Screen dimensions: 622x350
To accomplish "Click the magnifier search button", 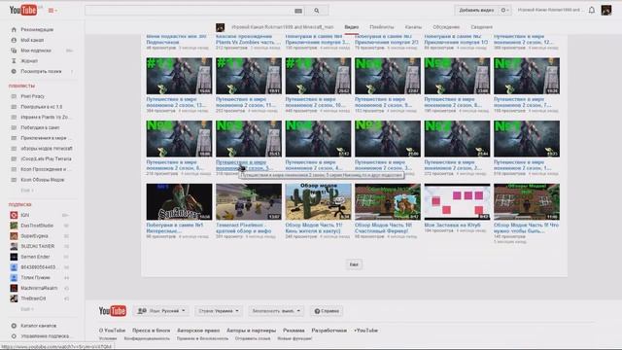I will point(317,11).
